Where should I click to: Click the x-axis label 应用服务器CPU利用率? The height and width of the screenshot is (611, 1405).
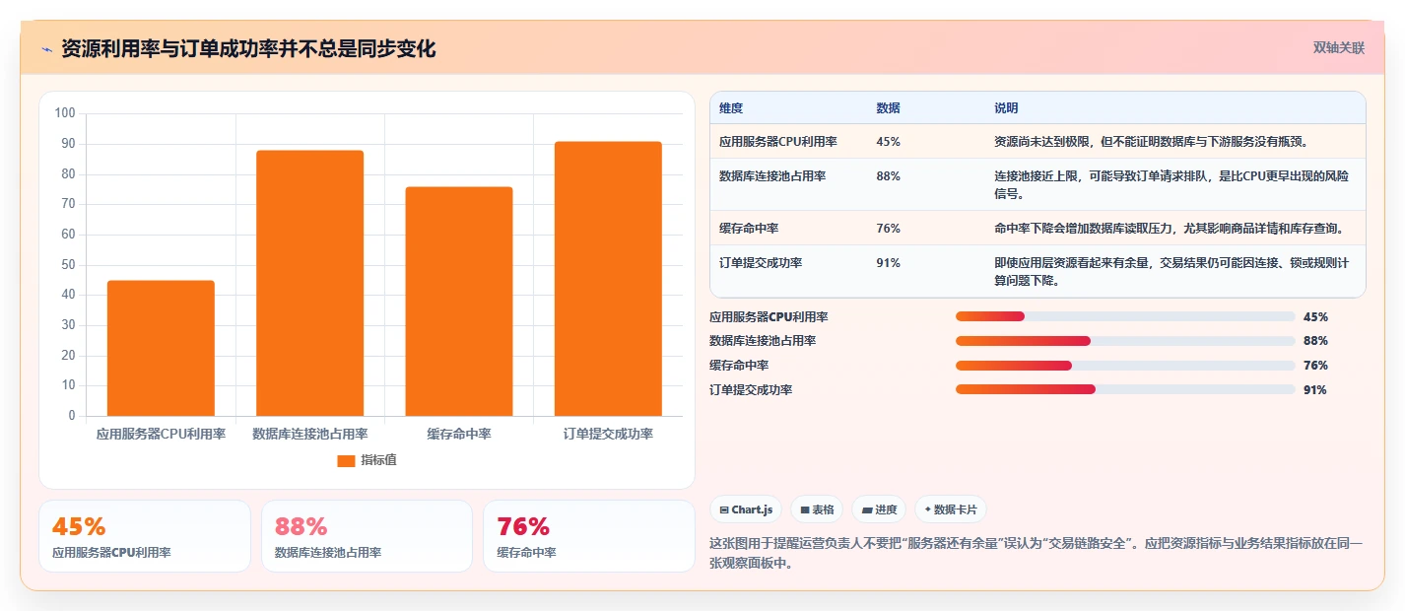coord(161,434)
